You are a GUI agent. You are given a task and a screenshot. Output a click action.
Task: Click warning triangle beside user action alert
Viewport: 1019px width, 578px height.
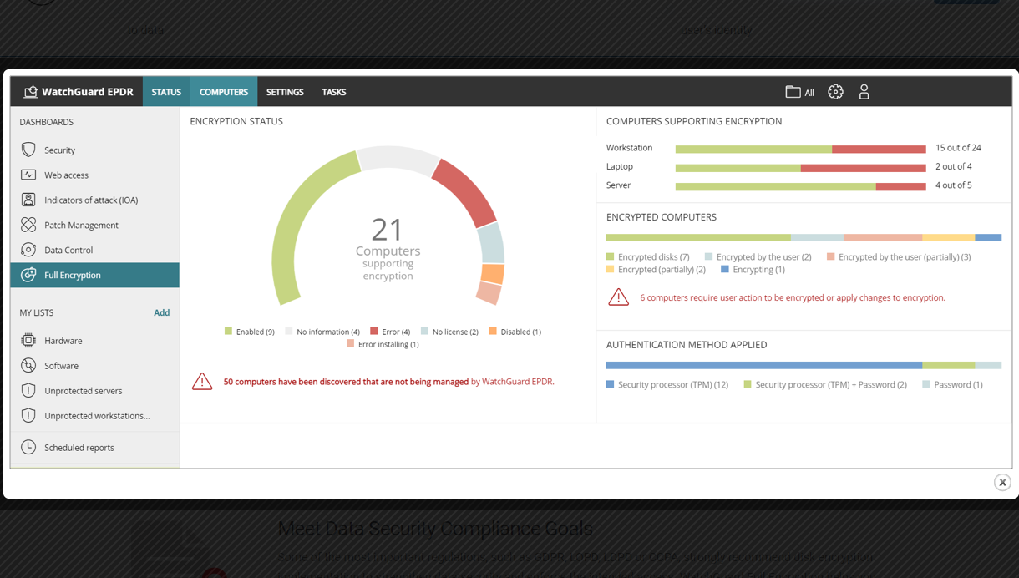coord(618,297)
